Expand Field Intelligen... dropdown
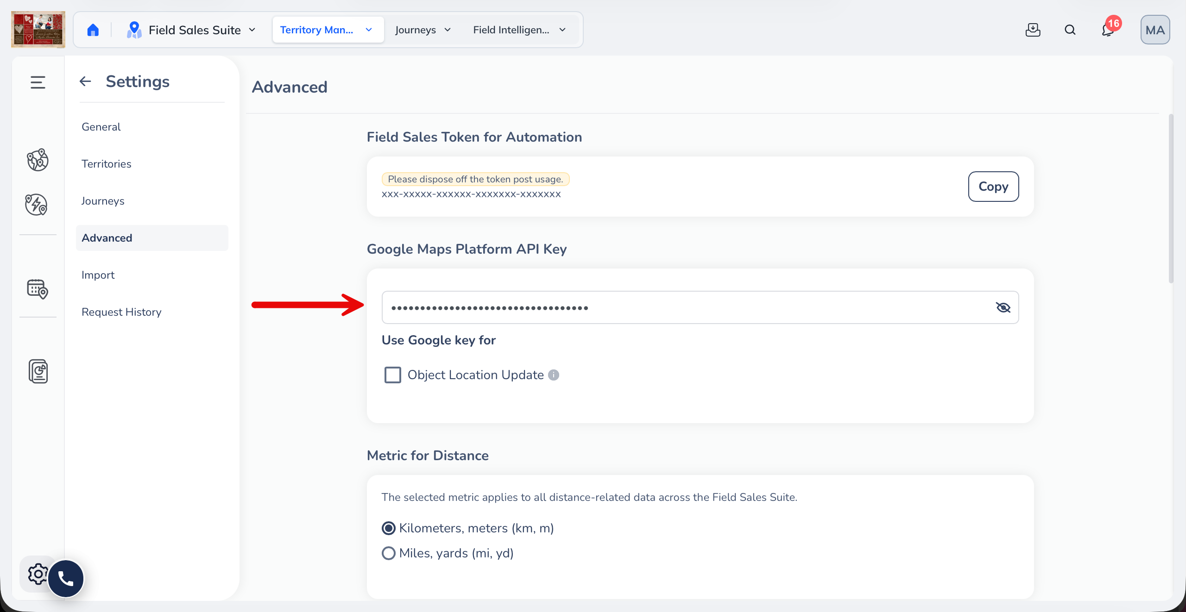 point(562,30)
